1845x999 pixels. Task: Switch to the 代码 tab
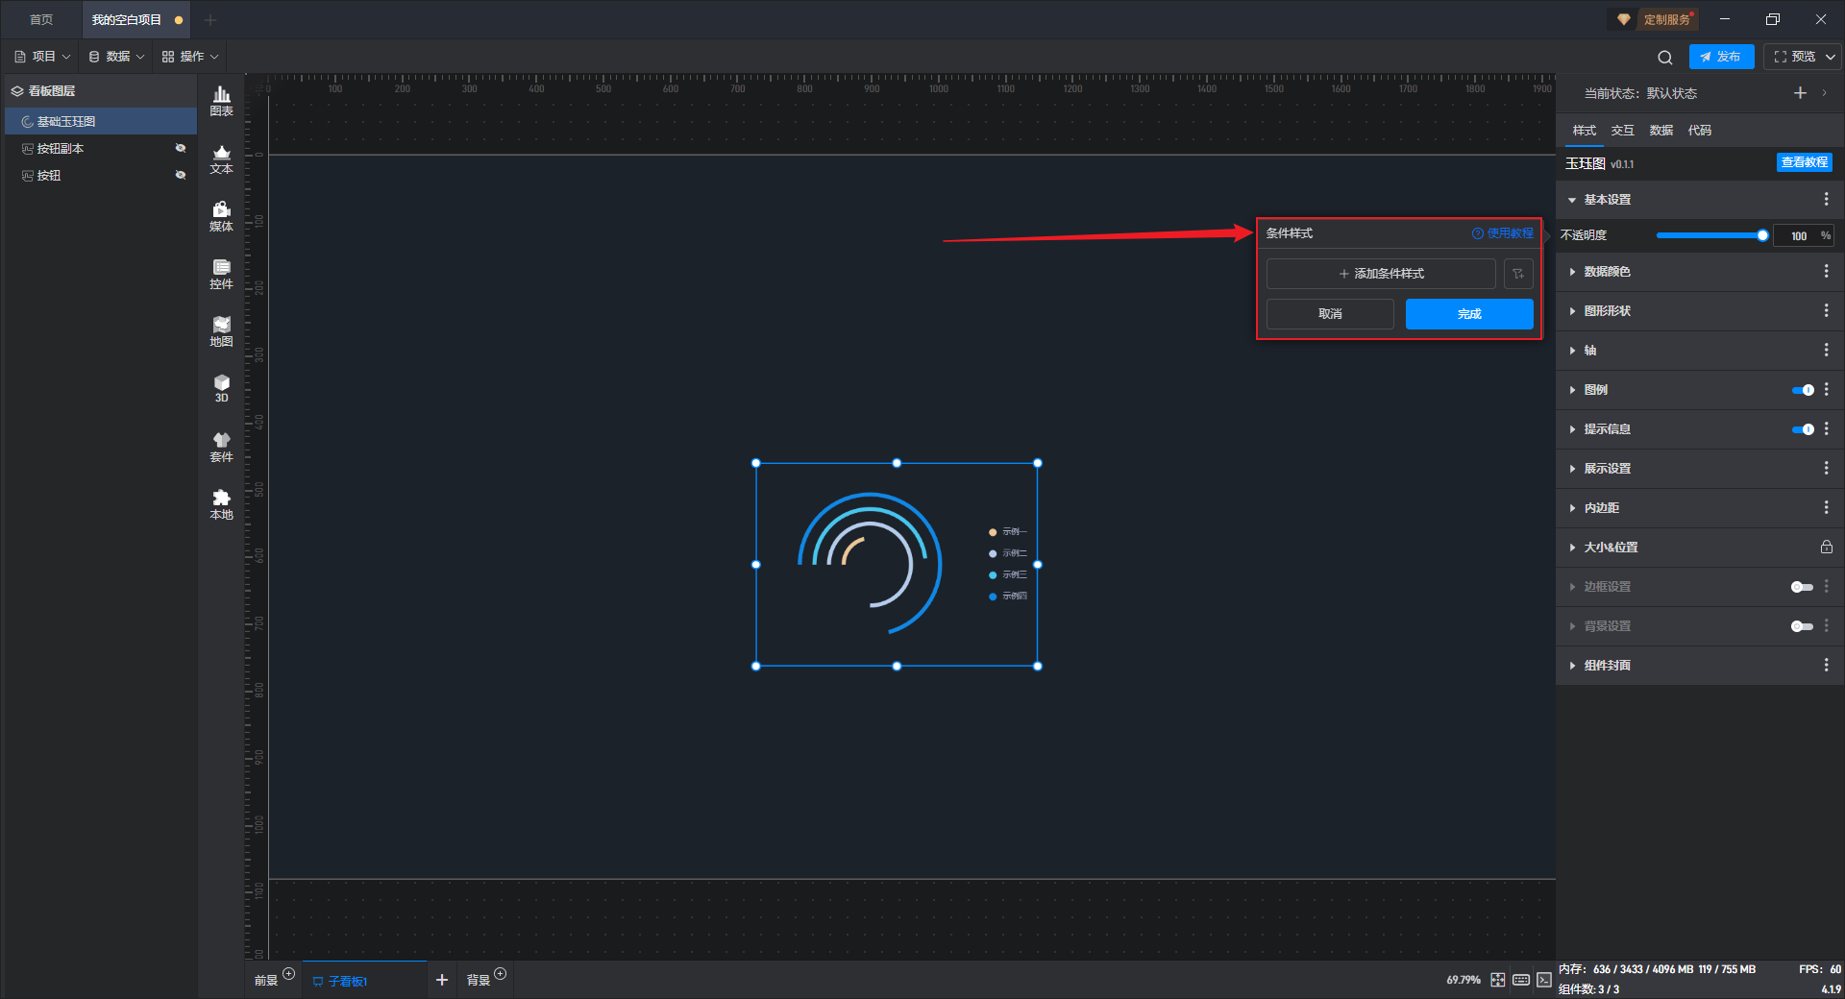1699,131
